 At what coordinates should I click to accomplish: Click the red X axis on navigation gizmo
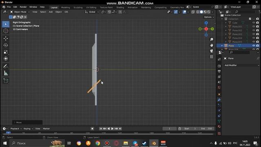click(x=206, y=29)
